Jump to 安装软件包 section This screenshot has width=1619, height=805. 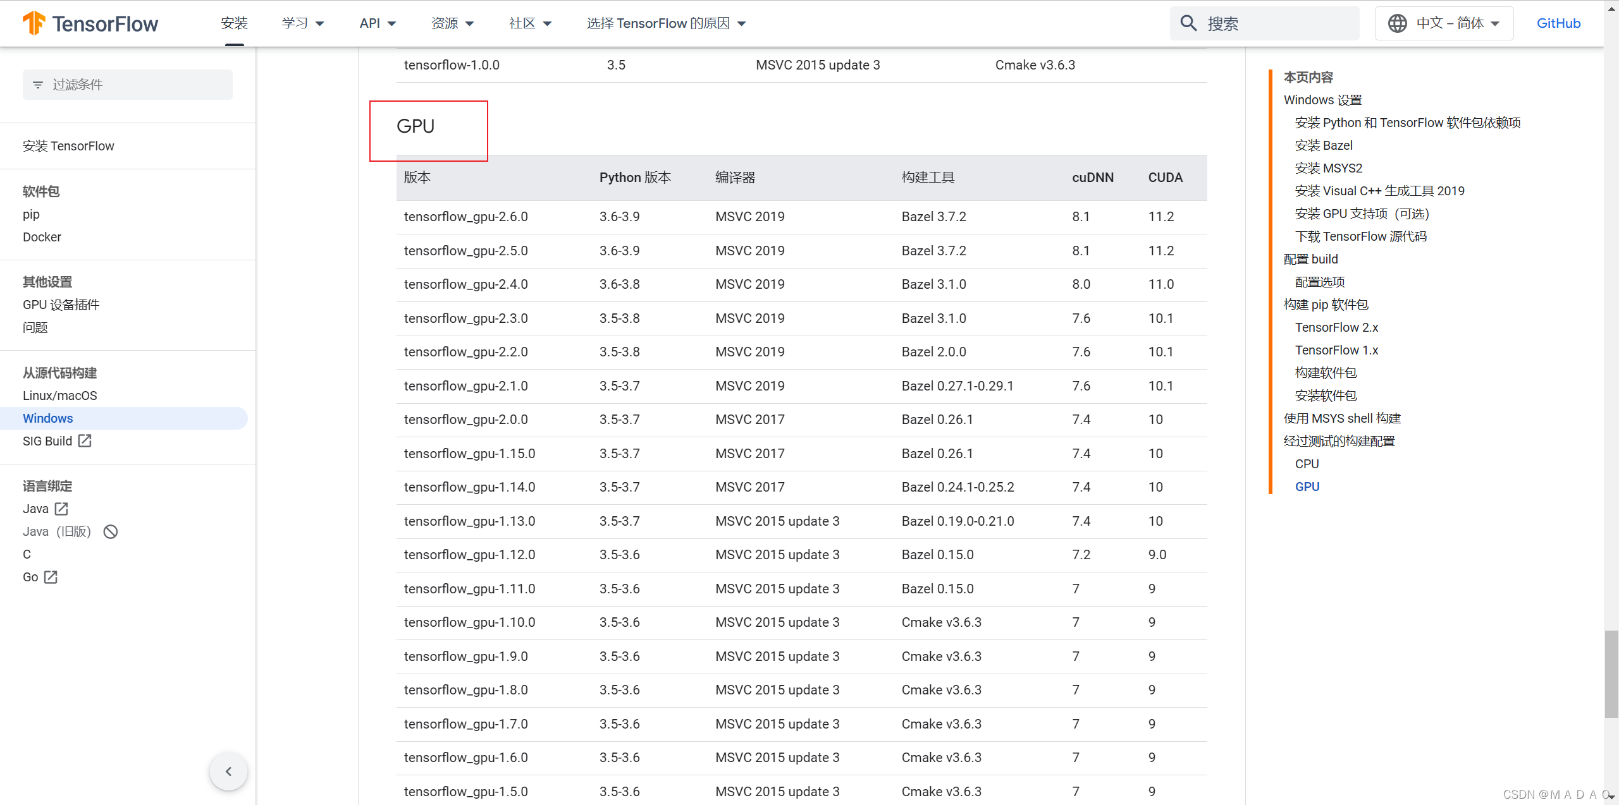click(1326, 396)
